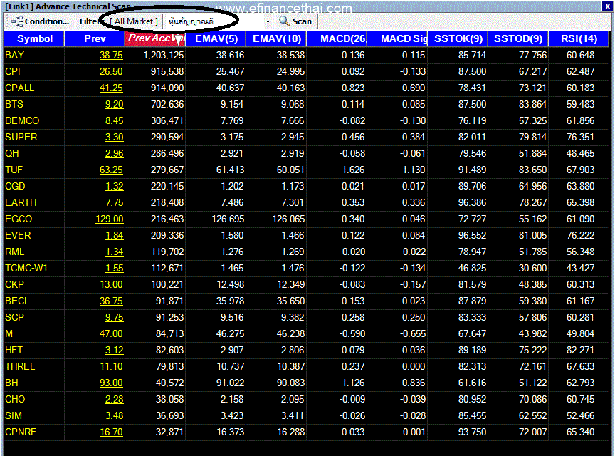The image size is (615, 456).
Task: Click BAY volume value 1,203,125
Action: click(x=164, y=56)
